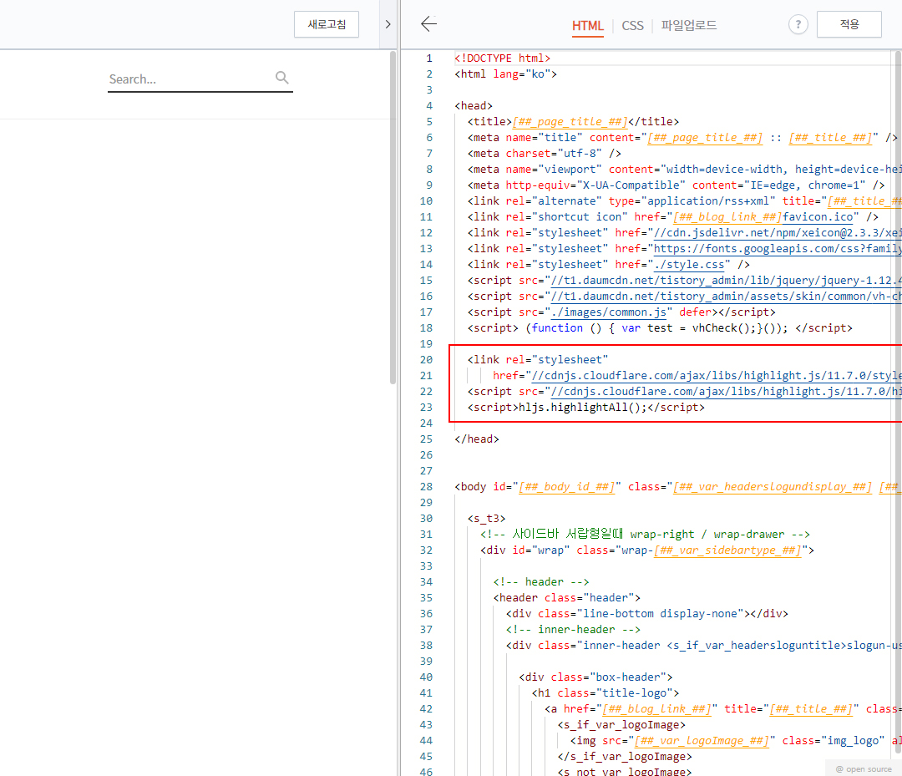Click the <title> tag line
The image size is (902, 776).
point(573,122)
